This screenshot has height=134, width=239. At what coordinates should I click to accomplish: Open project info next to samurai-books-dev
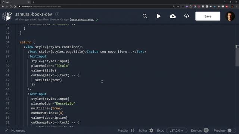point(57,14)
